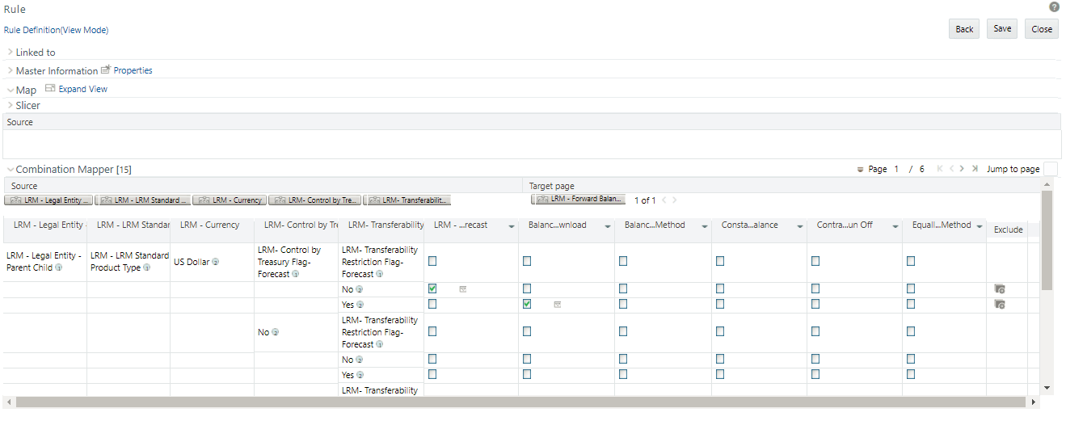Check Contra...un Off box in first Yes row
The height and width of the screenshot is (421, 1066).
coord(815,305)
